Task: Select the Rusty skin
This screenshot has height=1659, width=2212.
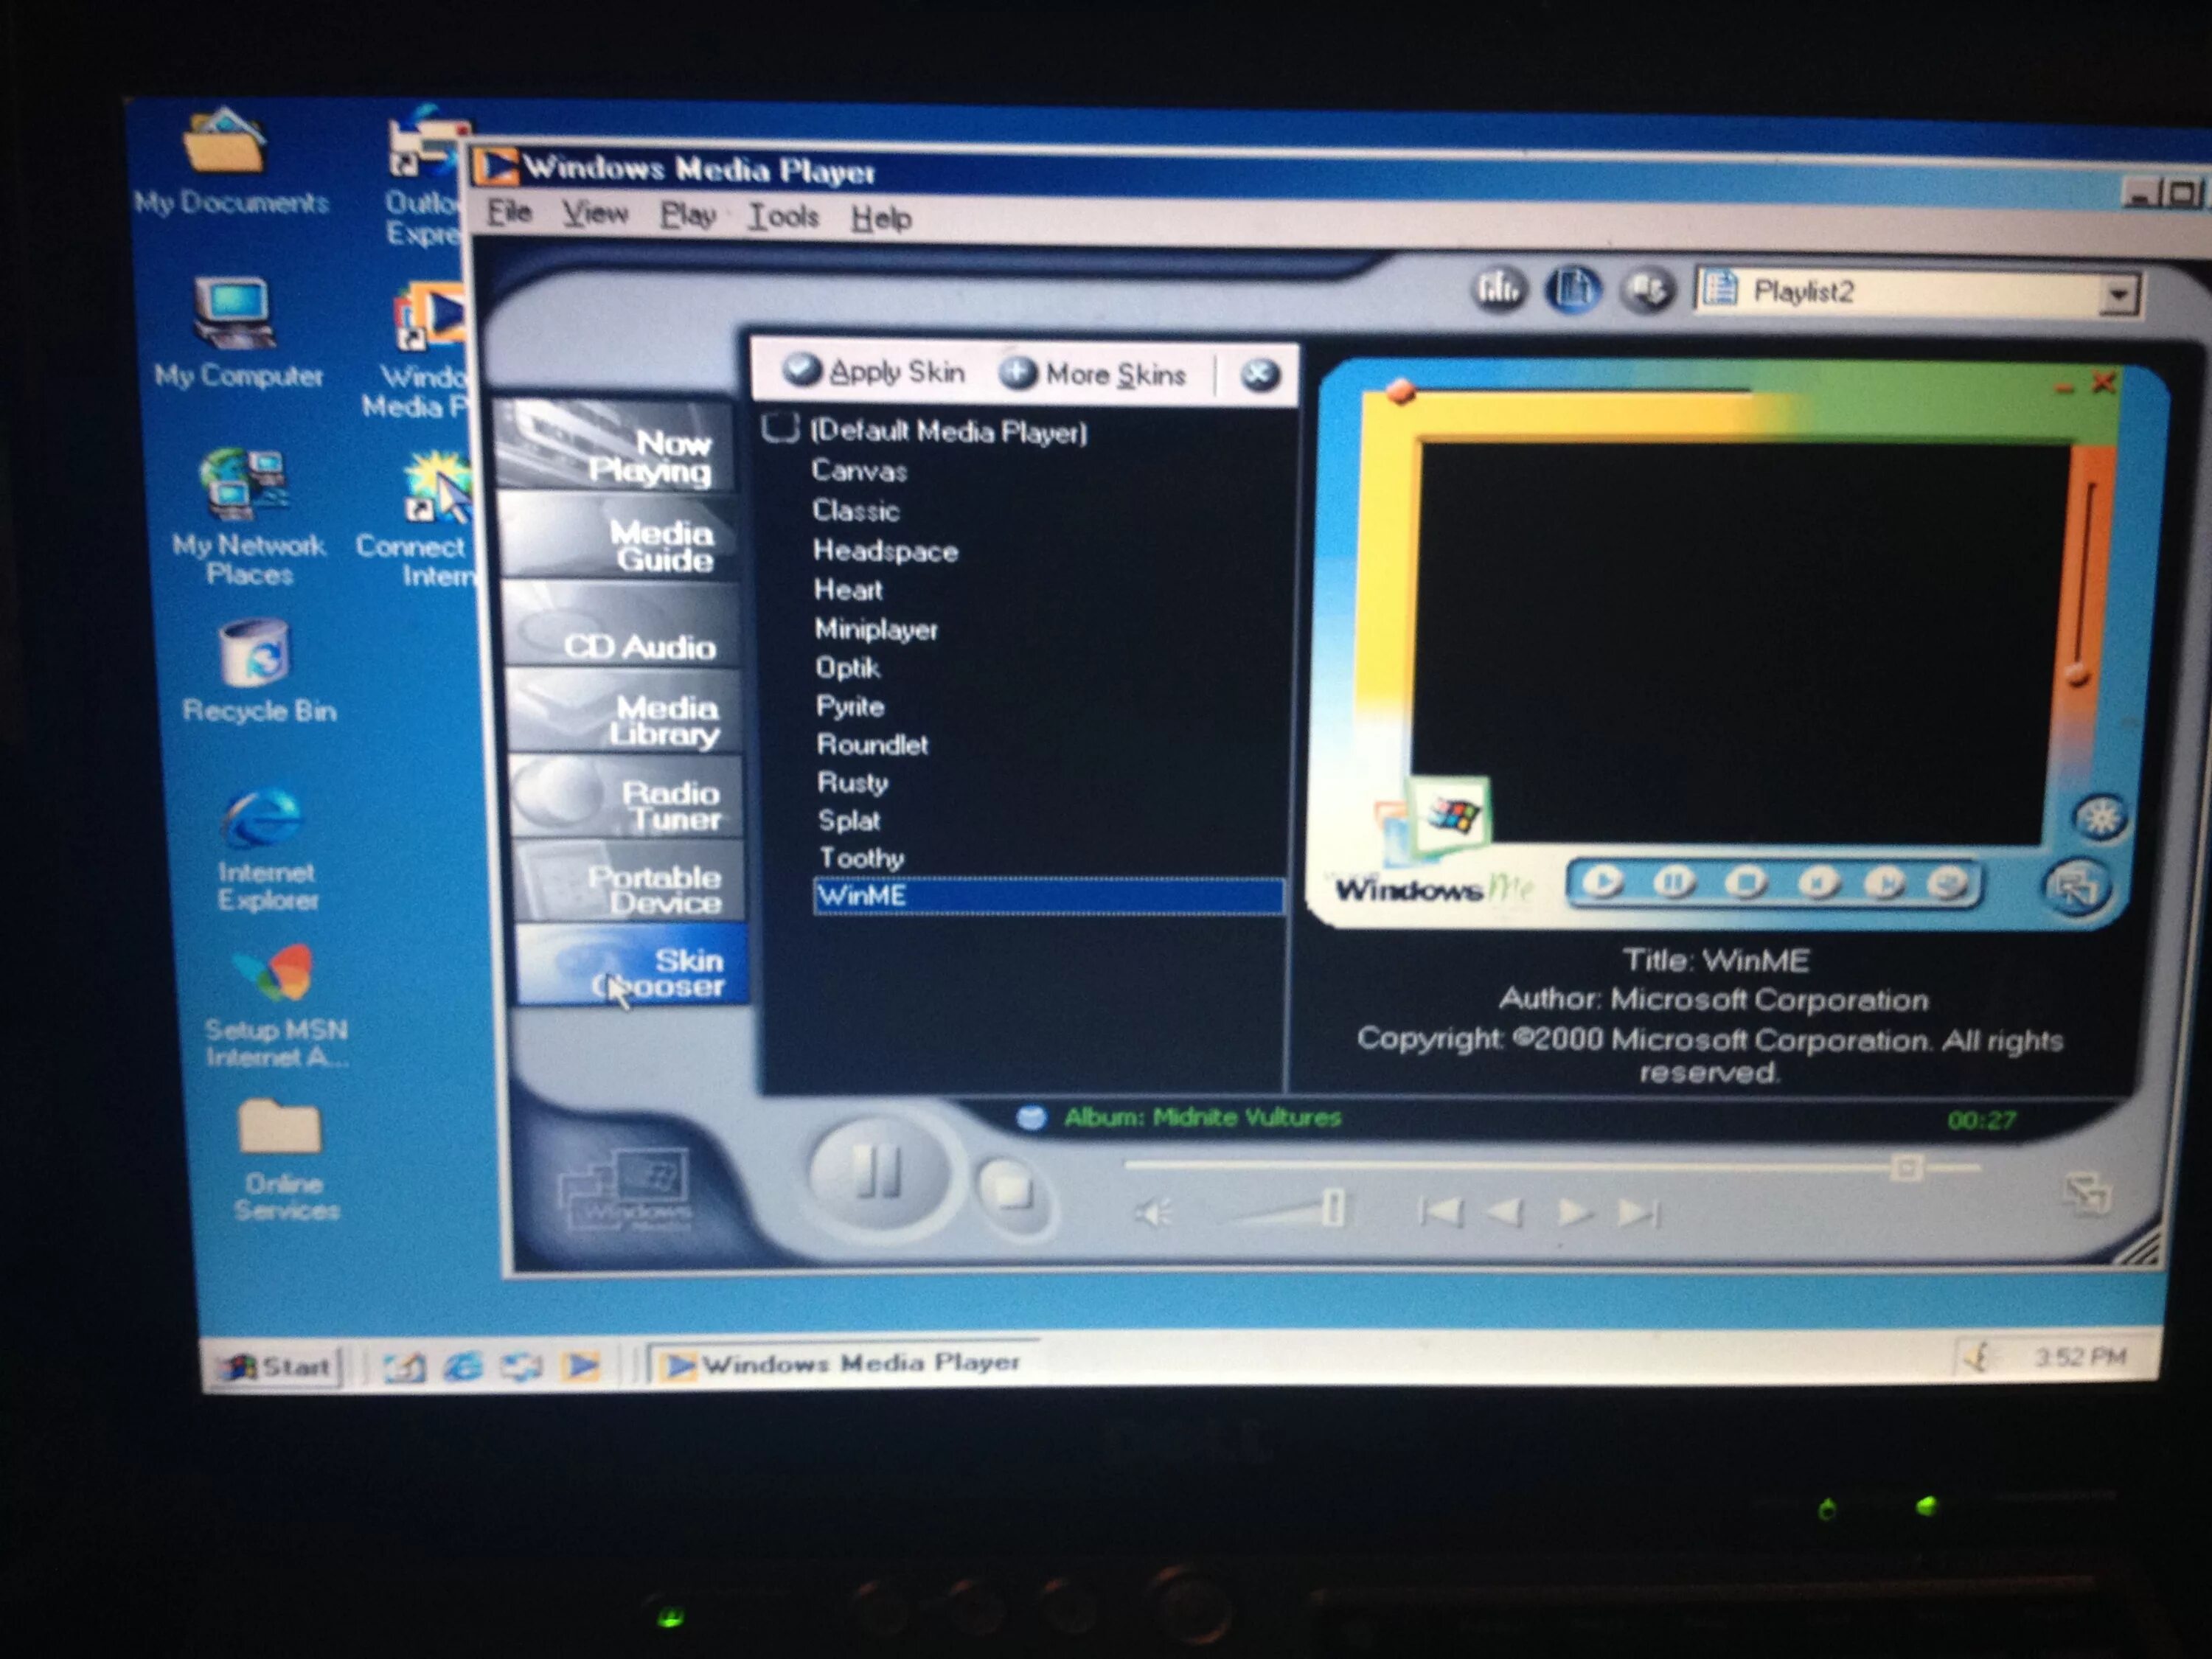Action: [852, 782]
